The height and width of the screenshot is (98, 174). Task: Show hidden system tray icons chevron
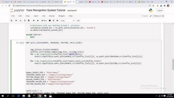[x=157, y=96]
